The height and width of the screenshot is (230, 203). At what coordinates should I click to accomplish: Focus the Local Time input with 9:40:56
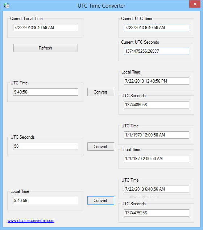tap(46, 201)
